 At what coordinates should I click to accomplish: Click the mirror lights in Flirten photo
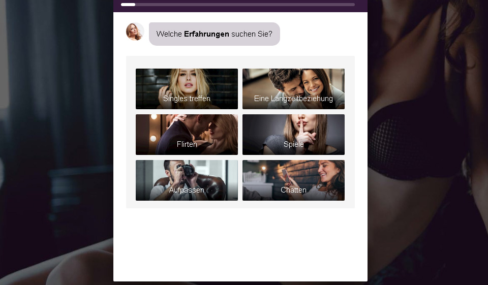(x=153, y=127)
